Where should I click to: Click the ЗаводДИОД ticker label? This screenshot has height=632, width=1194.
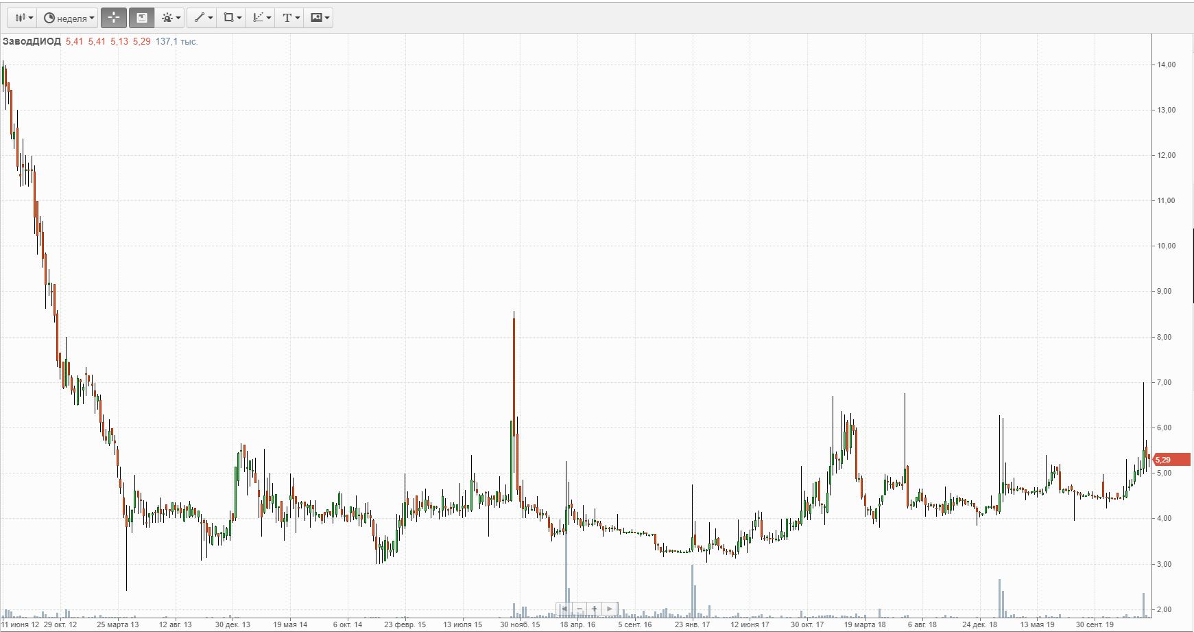(32, 42)
